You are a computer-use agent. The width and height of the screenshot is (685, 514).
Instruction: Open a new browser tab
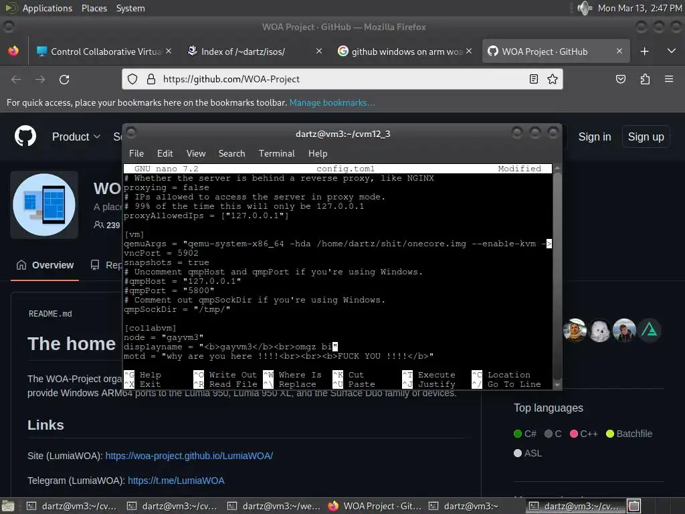(644, 51)
